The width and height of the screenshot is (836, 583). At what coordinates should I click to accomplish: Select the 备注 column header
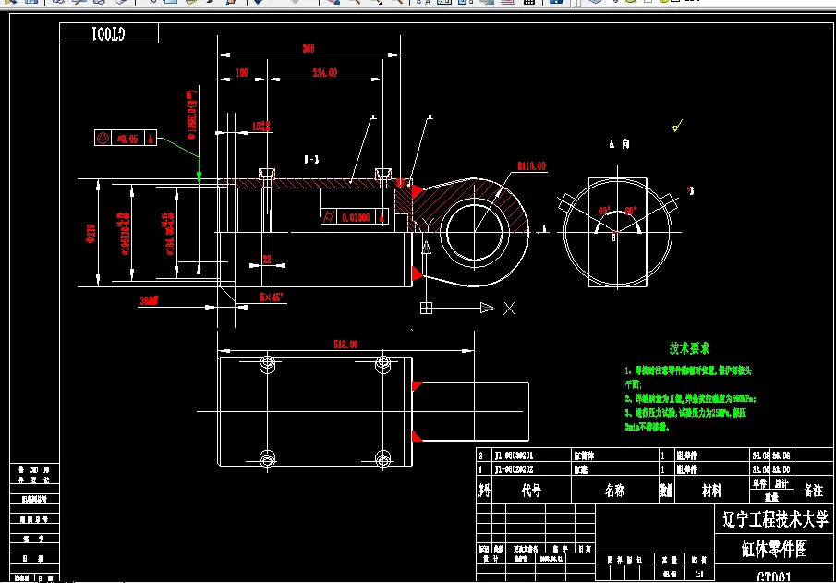tap(813, 491)
